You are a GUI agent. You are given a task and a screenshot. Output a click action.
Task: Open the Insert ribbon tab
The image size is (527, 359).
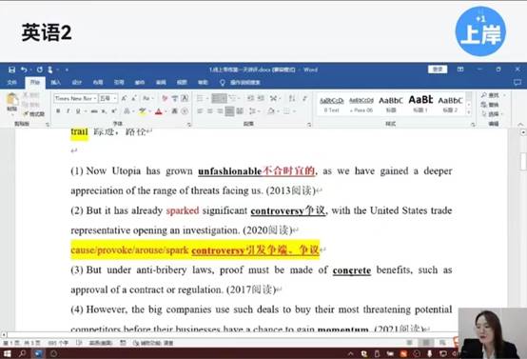[55, 82]
